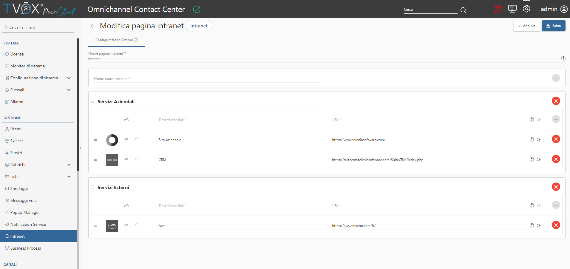Expand the Liste menu

coord(69,177)
